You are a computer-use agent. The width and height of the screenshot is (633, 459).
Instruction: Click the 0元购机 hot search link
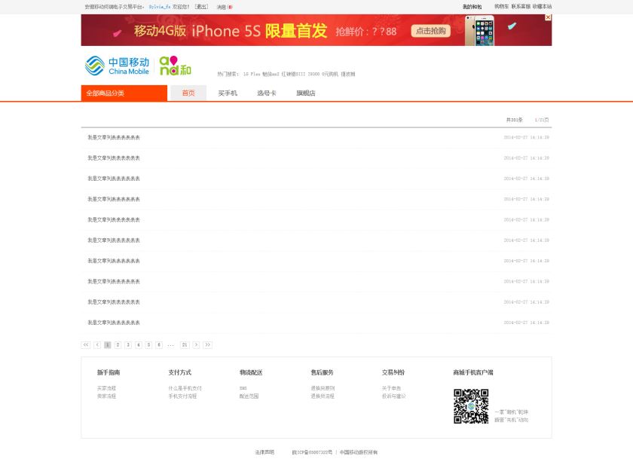pos(330,74)
